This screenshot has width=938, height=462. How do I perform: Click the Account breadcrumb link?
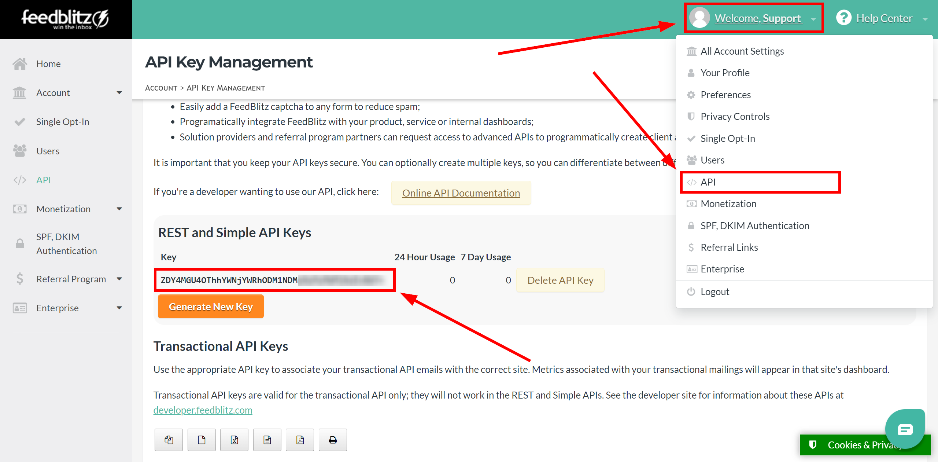click(161, 88)
